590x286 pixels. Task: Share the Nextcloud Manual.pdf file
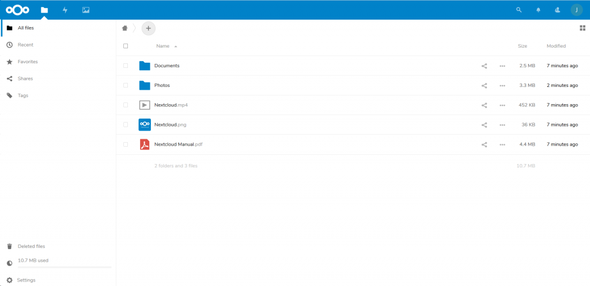[484, 144]
